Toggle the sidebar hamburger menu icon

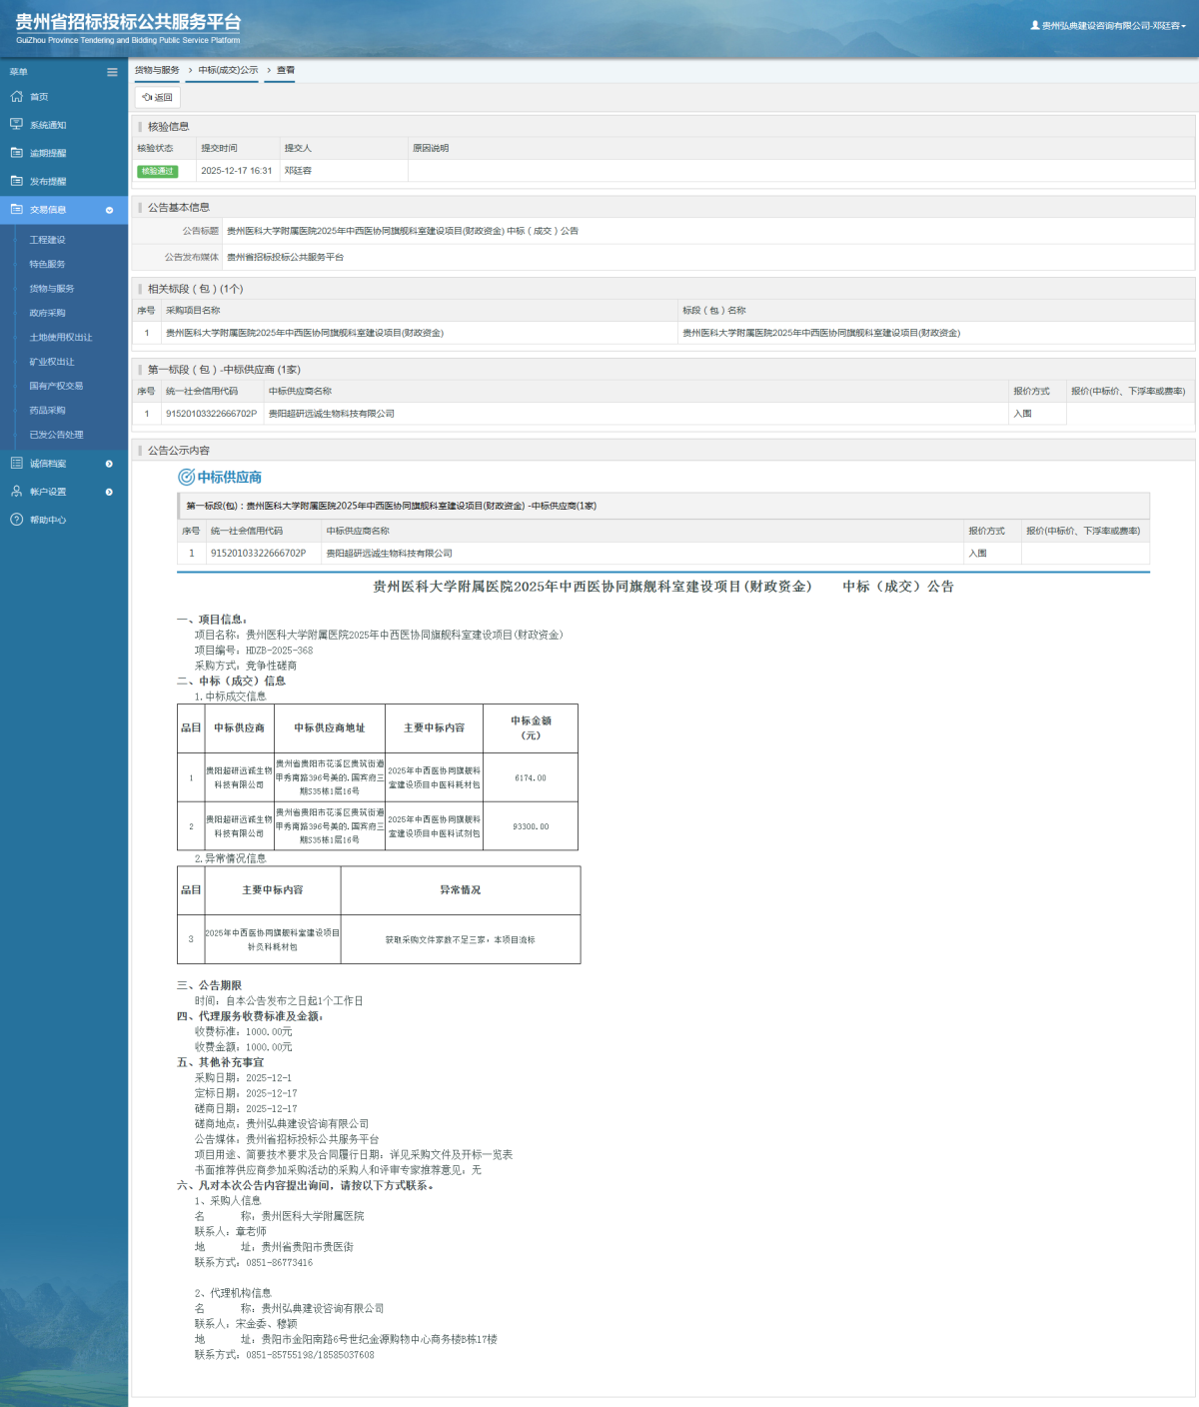pyautogui.click(x=112, y=72)
